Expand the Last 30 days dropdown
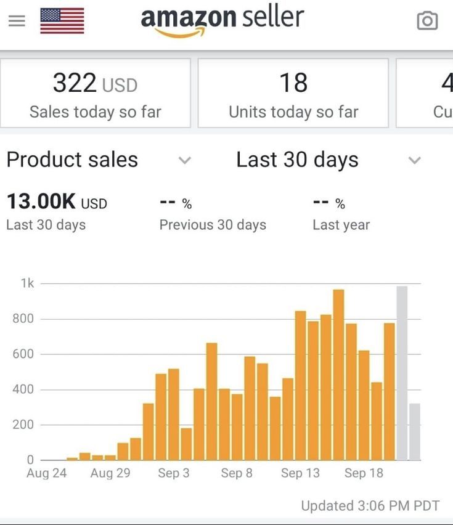This screenshot has height=525, width=453. click(415, 160)
